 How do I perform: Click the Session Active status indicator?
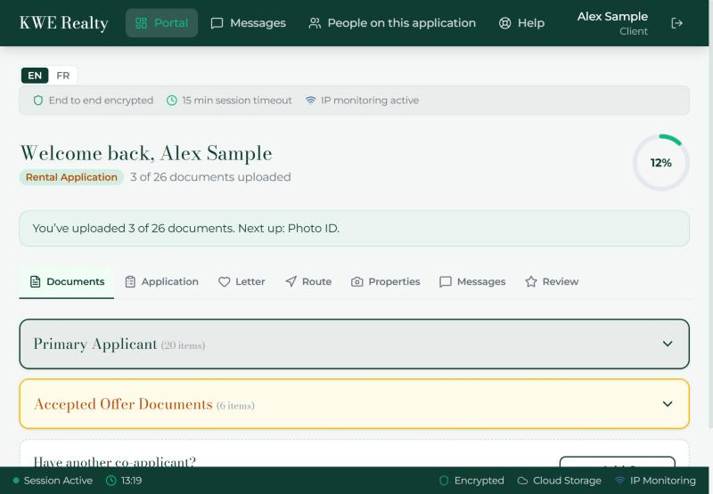click(53, 481)
